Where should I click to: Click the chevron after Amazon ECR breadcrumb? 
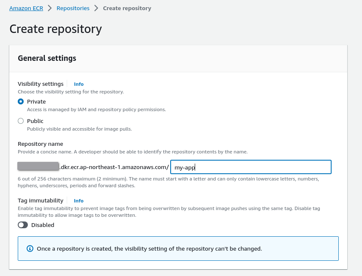click(49, 8)
